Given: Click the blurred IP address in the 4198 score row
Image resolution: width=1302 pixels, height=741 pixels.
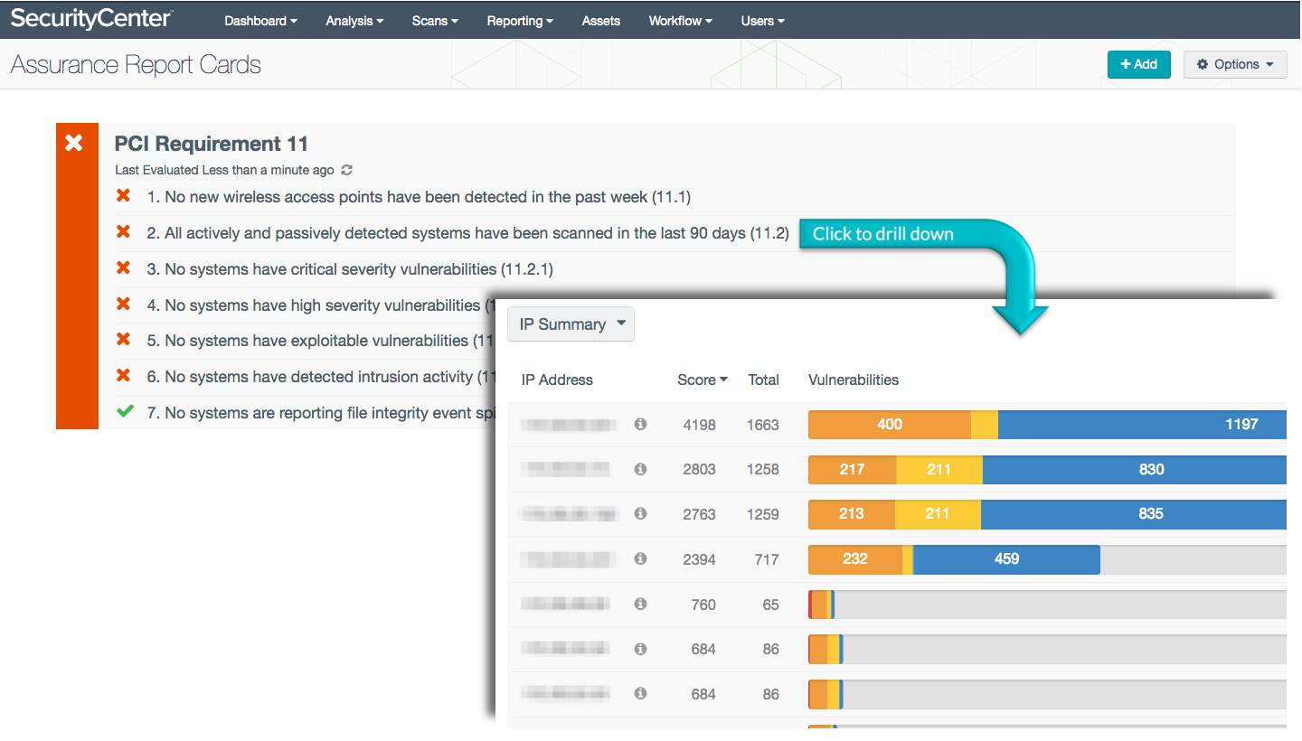Looking at the screenshot, I should click(569, 424).
